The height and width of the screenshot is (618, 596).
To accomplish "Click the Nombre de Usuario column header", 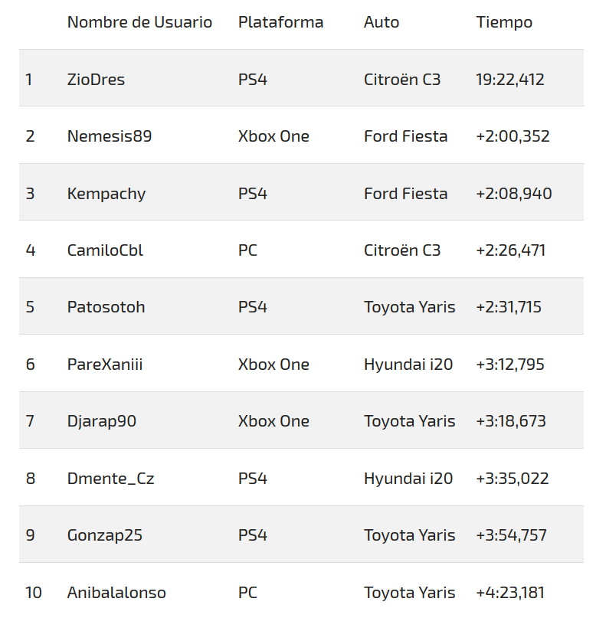I will click(x=139, y=22).
